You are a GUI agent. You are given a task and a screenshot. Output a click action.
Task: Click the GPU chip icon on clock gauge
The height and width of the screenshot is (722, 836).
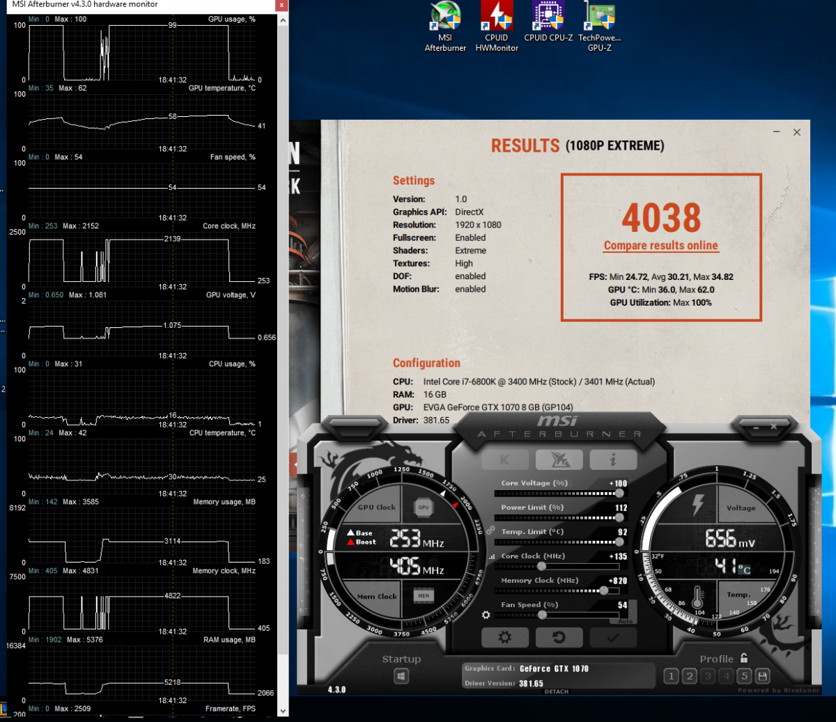pyautogui.click(x=423, y=508)
